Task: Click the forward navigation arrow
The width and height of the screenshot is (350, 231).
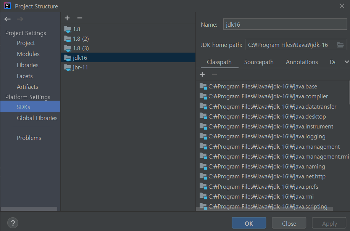Action: tap(20, 19)
